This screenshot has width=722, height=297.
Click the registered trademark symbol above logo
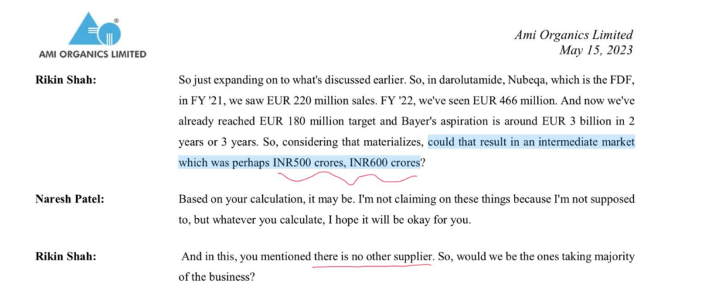pyautogui.click(x=115, y=21)
